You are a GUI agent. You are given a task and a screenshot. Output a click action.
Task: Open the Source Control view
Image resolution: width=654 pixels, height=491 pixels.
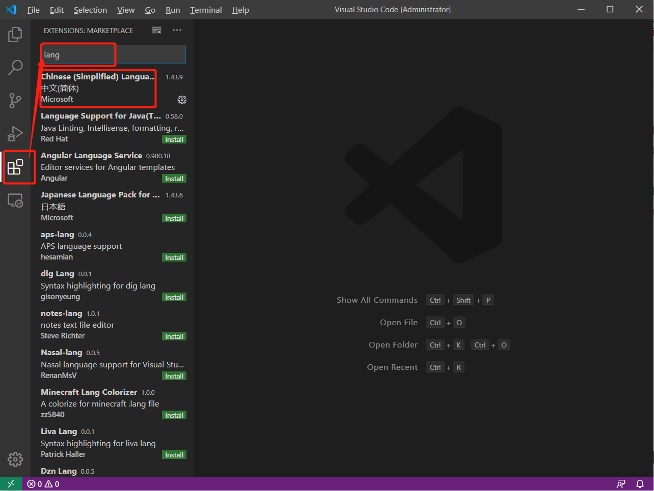point(15,101)
